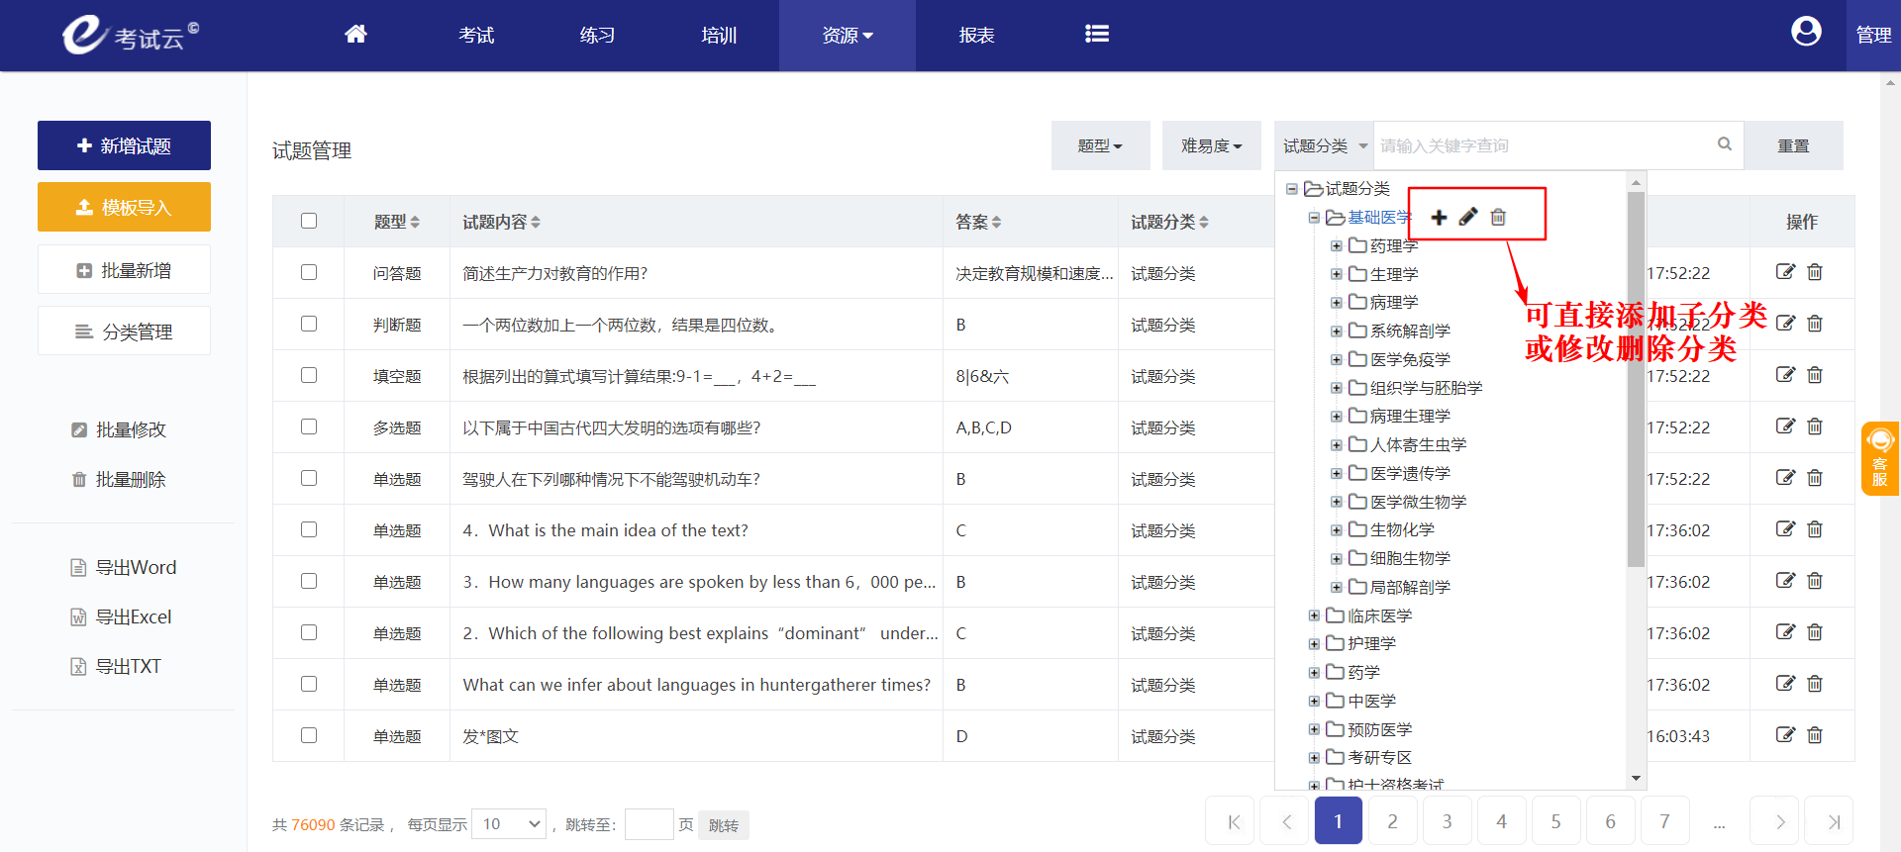Viewport: 1901px width, 852px height.
Task: Open the 难易度 filter dropdown
Action: (1211, 145)
